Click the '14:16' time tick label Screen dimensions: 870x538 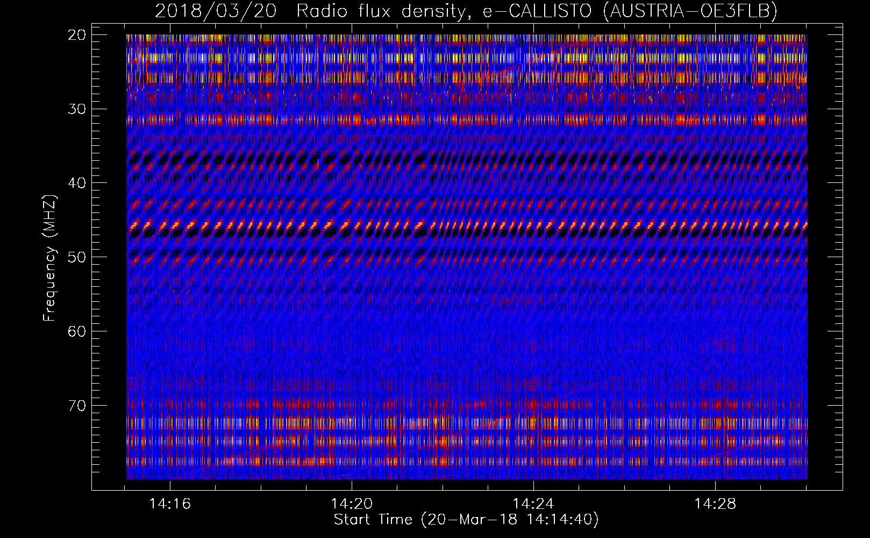point(170,504)
